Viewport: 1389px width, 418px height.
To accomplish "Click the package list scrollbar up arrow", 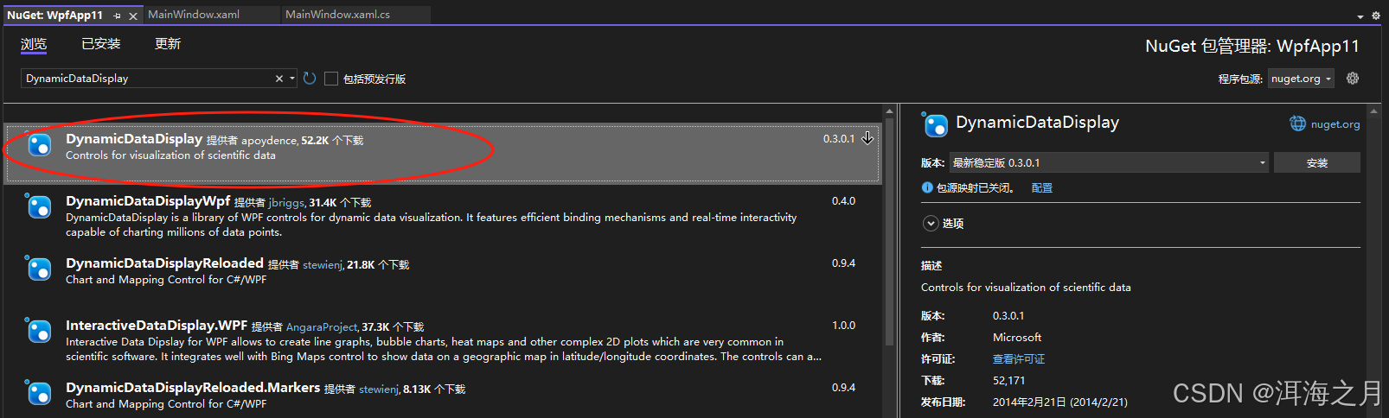I will pos(889,112).
